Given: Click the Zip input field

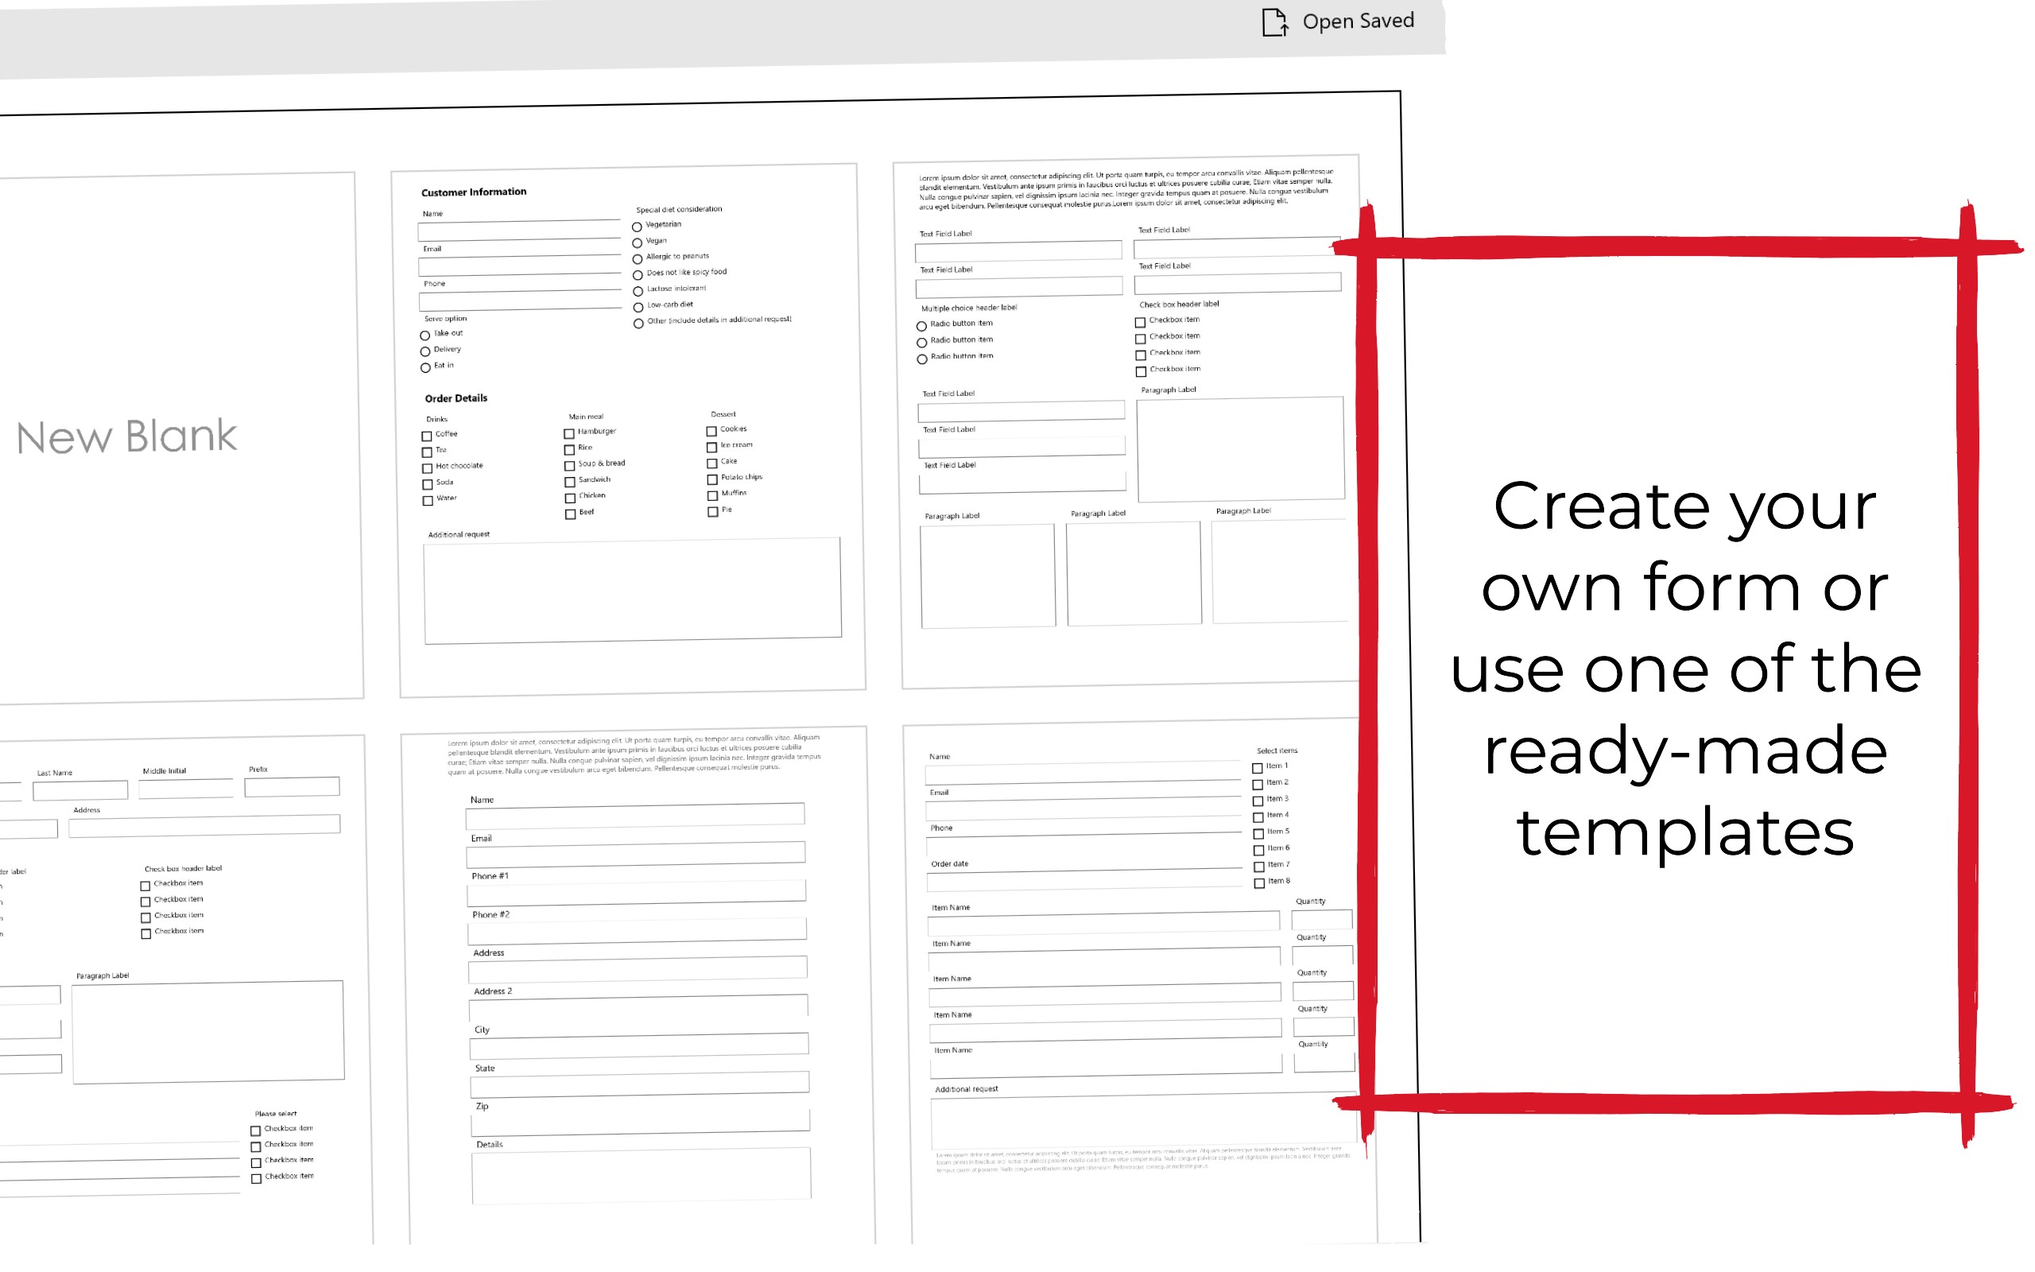Looking at the screenshot, I should coord(640,1123).
